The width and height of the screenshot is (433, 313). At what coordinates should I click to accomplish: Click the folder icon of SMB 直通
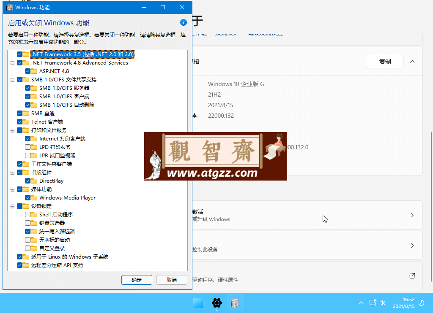(x=26, y=113)
